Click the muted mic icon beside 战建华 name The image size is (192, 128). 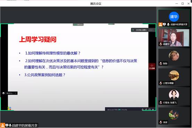(161, 44)
